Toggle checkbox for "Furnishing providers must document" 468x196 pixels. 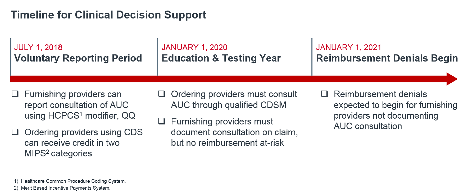(161, 121)
